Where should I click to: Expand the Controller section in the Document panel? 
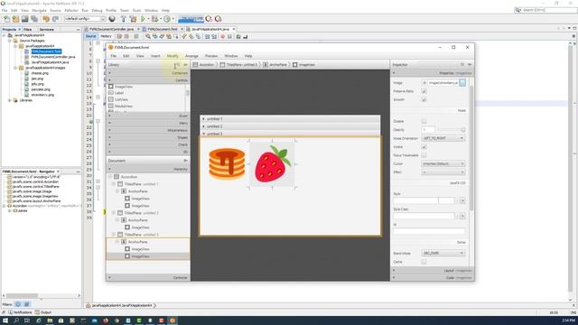pyautogui.click(x=148, y=277)
